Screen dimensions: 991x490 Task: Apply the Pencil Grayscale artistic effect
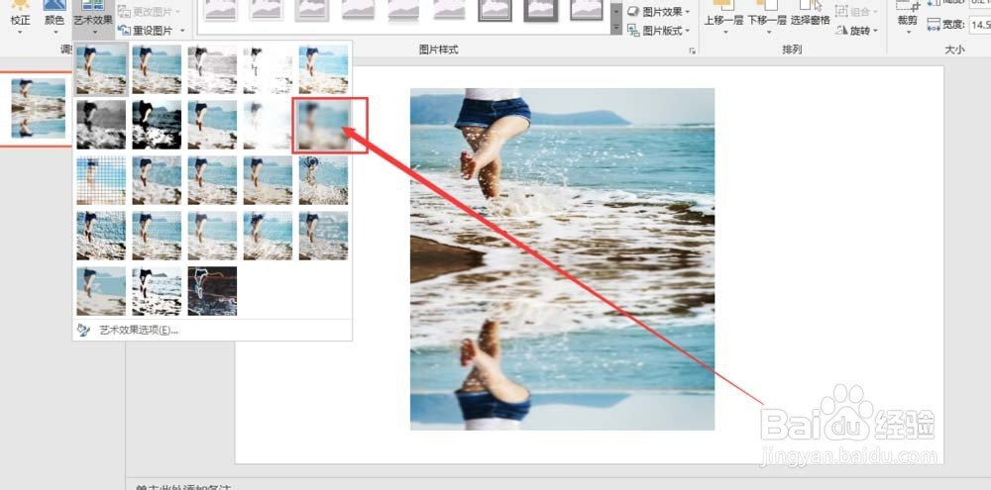point(212,69)
